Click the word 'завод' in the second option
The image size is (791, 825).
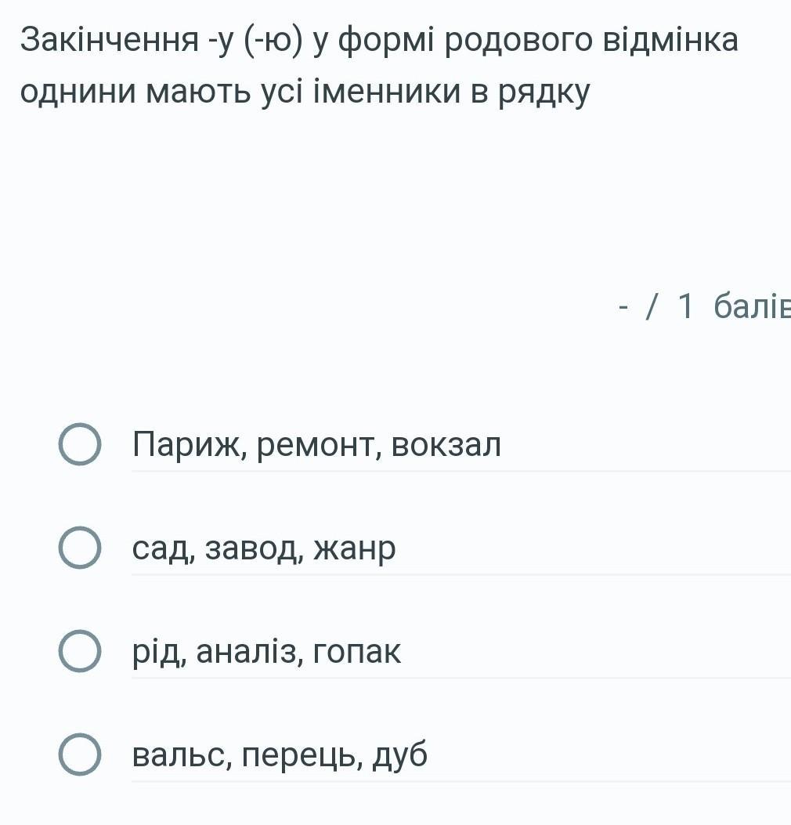tap(254, 550)
